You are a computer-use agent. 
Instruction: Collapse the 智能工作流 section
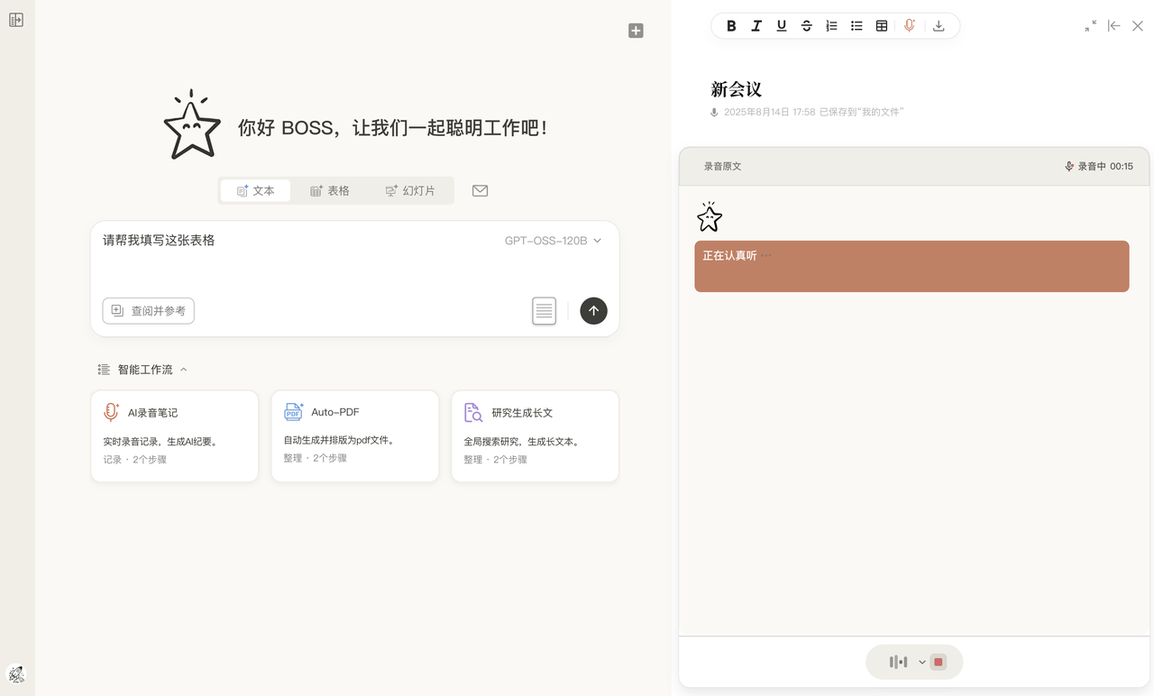184,370
